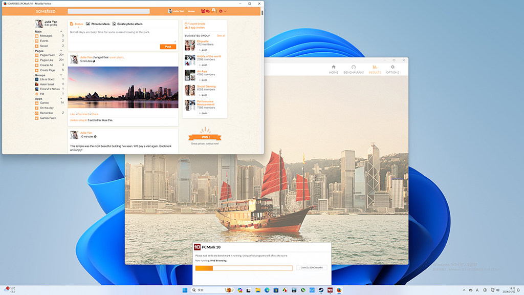Select the Create photo album tab
Image resolution: width=524 pixels, height=295 pixels.
[127, 24]
